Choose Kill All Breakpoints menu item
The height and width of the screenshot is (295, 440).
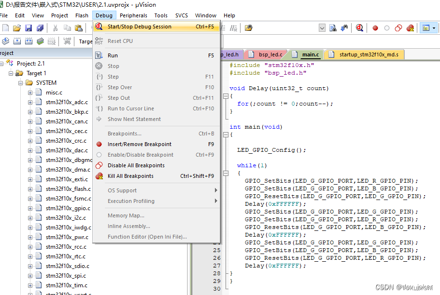(157, 176)
